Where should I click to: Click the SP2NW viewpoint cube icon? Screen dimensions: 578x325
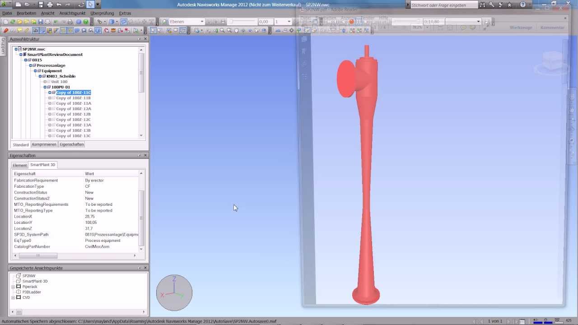click(x=19, y=276)
